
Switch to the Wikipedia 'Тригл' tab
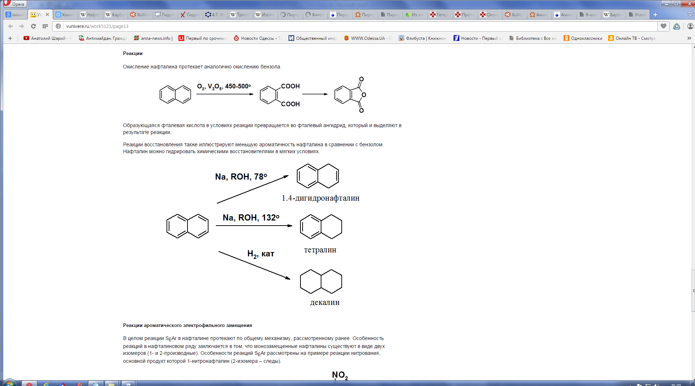click(x=240, y=15)
